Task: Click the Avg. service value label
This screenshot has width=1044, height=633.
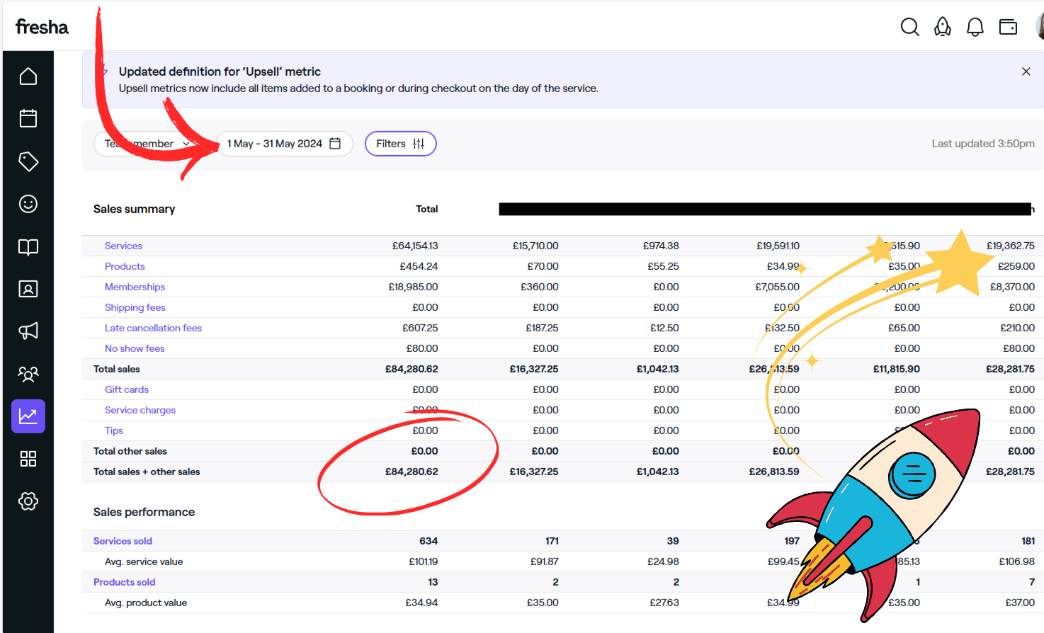Action: click(x=144, y=561)
